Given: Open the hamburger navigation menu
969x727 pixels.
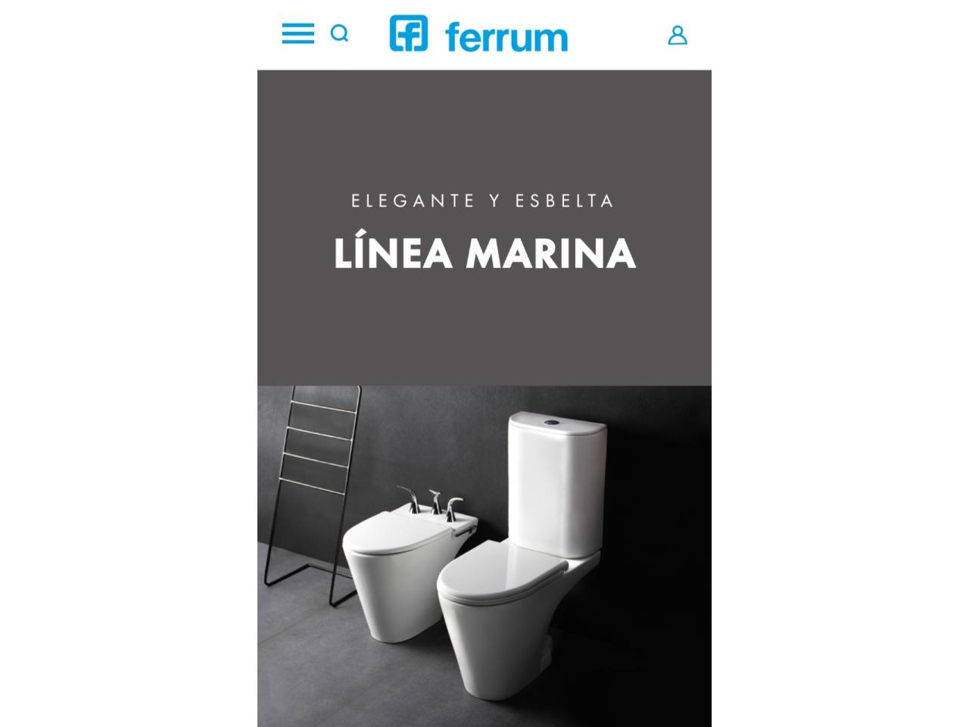Looking at the screenshot, I should coord(298,33).
